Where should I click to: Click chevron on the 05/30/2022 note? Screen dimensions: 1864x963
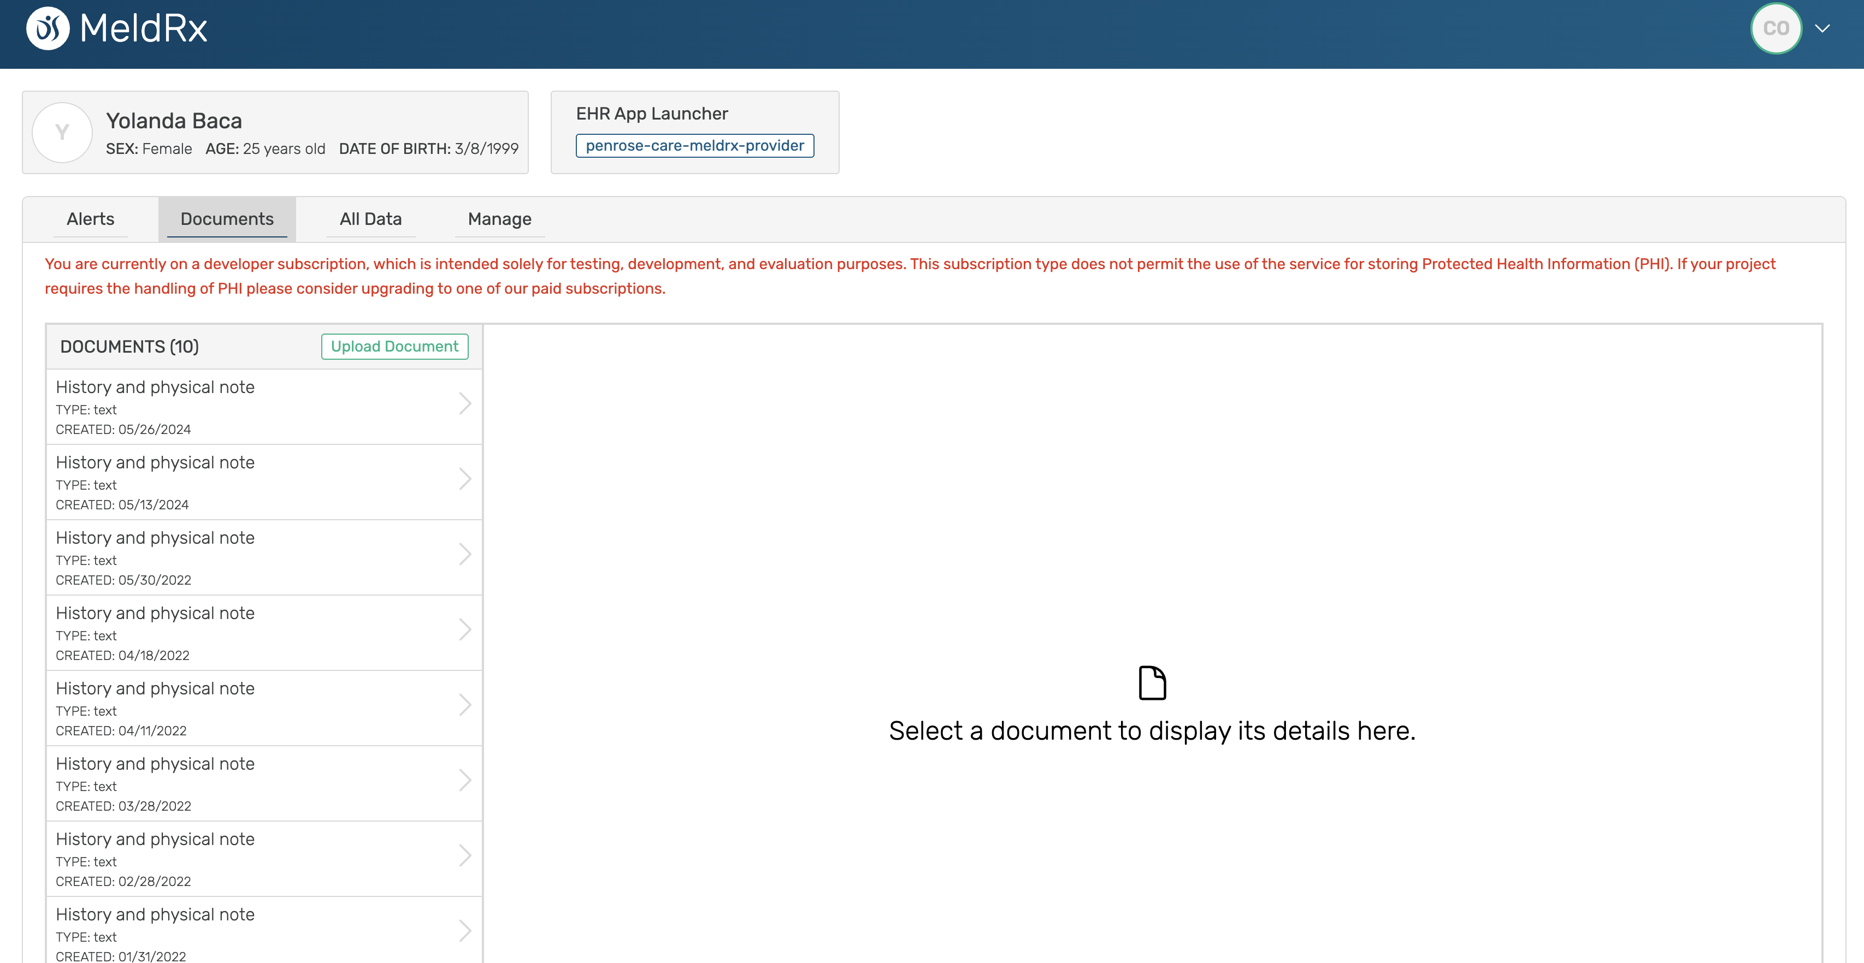point(464,555)
